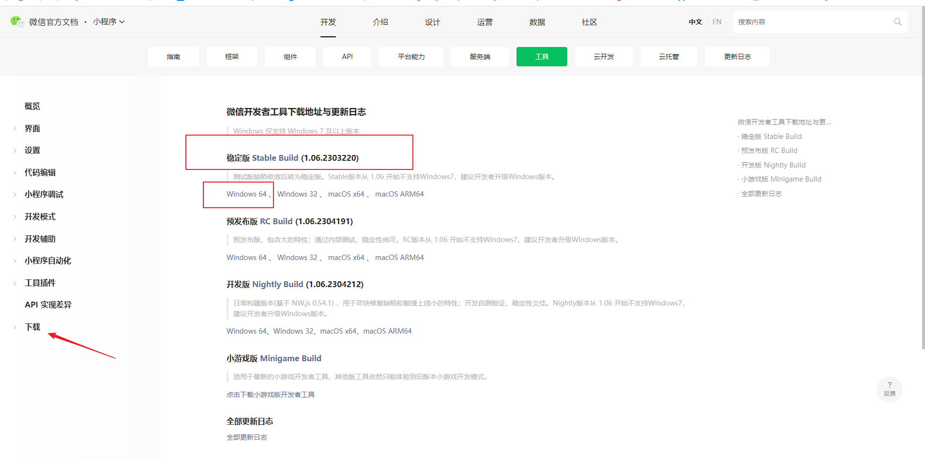
Task: Expand the 界面 sidebar section
Action: pyautogui.click(x=15, y=129)
